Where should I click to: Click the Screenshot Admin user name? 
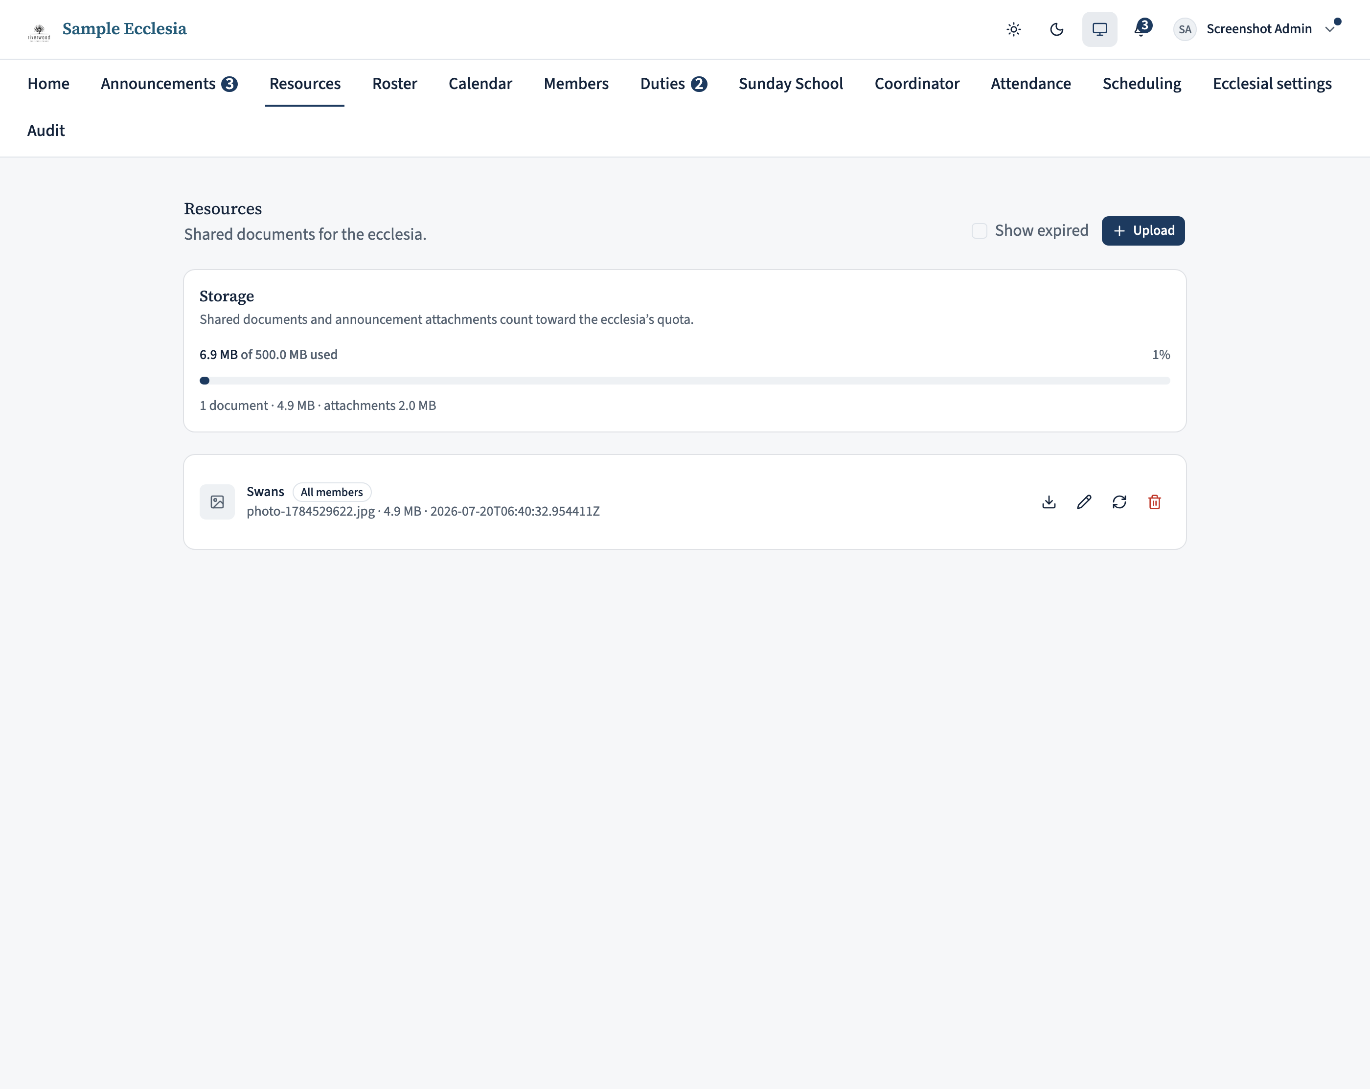[x=1259, y=28]
